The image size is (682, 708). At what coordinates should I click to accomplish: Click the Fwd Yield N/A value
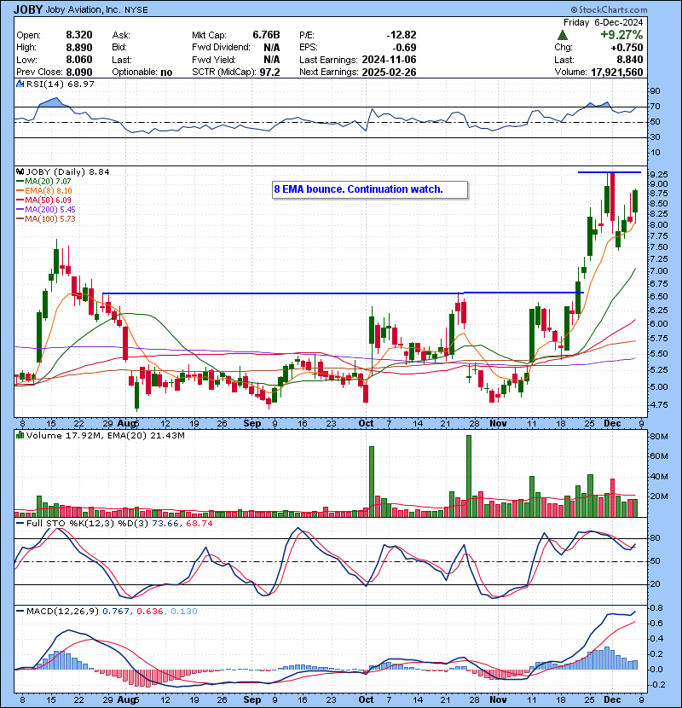[272, 60]
